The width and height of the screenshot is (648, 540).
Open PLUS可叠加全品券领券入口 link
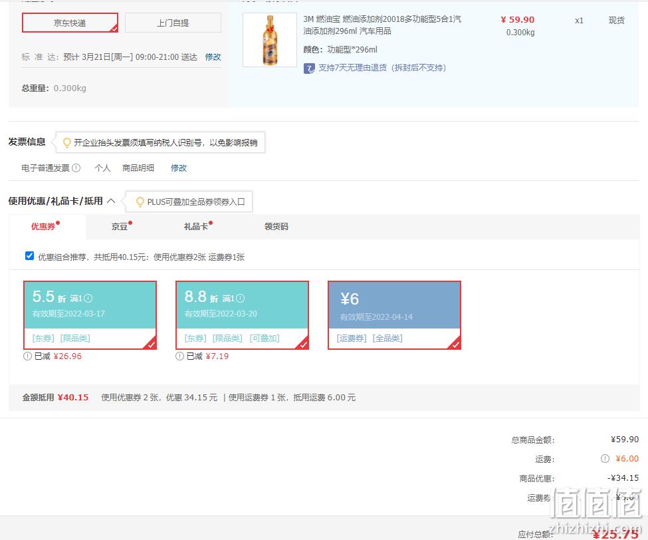(196, 202)
